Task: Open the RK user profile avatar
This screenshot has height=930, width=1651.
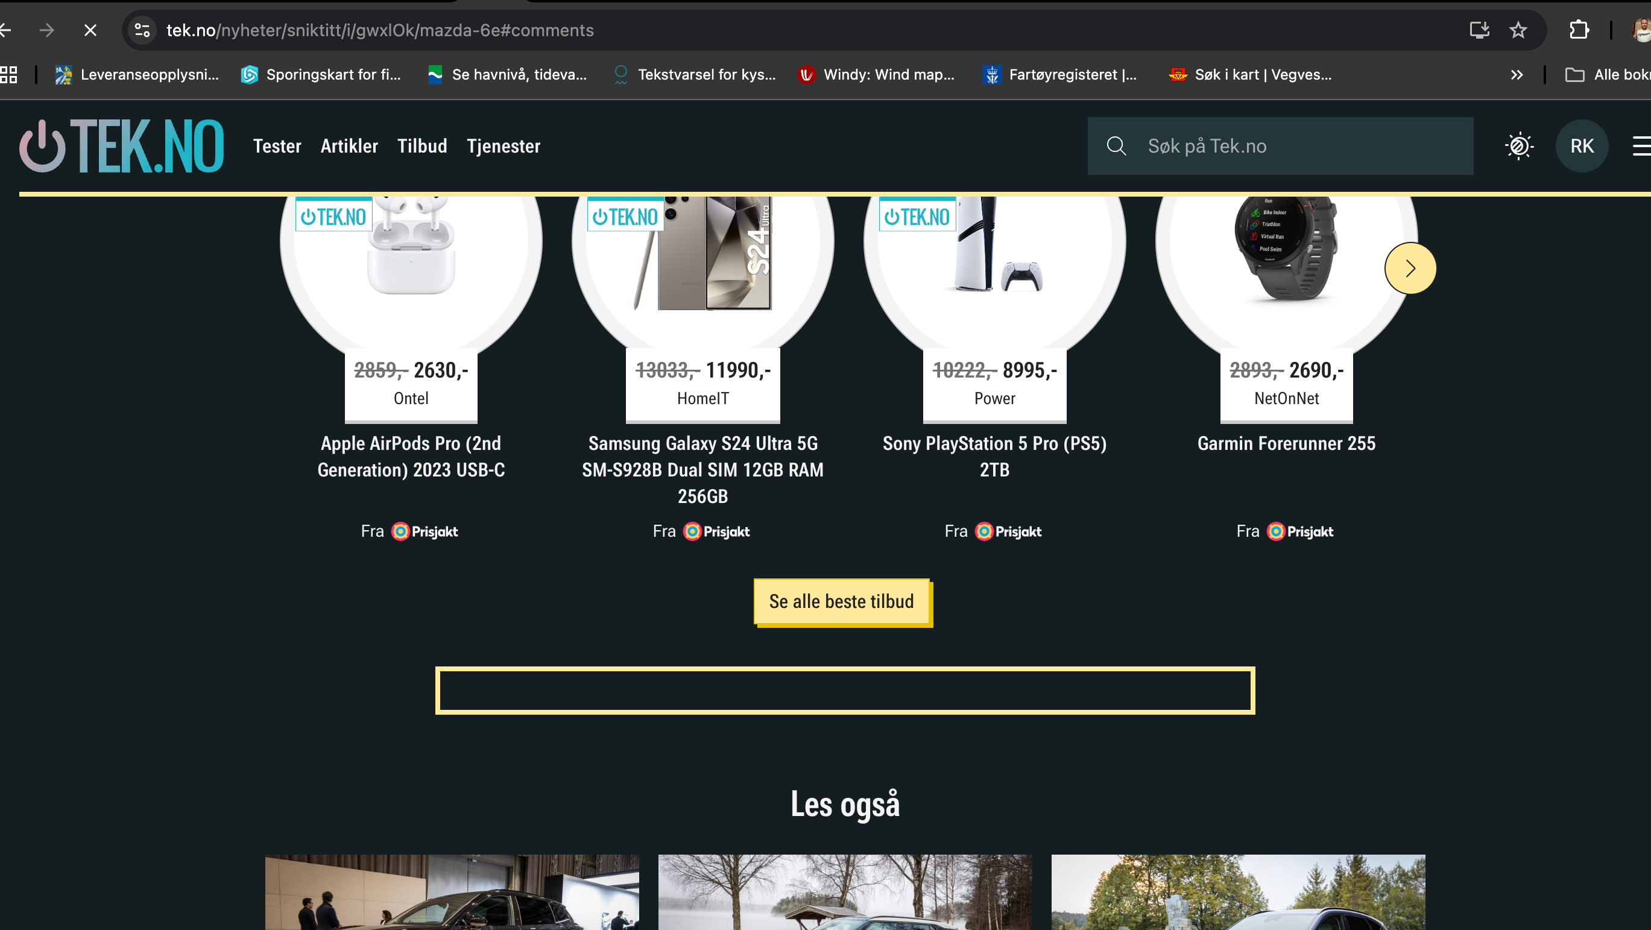Action: pyautogui.click(x=1582, y=146)
